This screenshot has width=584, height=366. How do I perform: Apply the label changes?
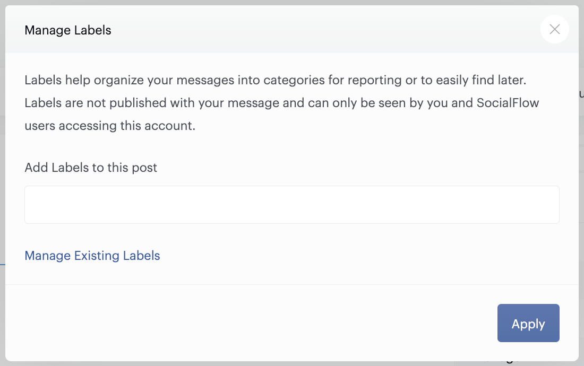pyautogui.click(x=528, y=323)
